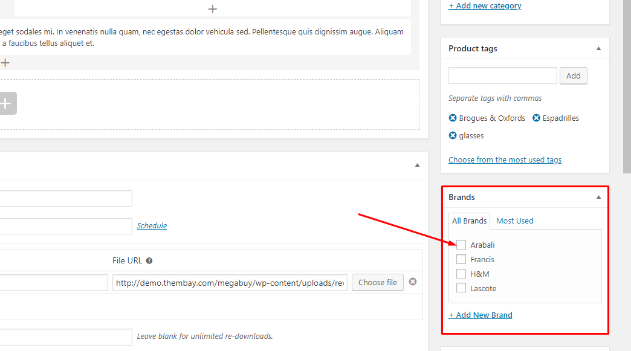
Task: Click the file name input field
Action: click(54, 283)
